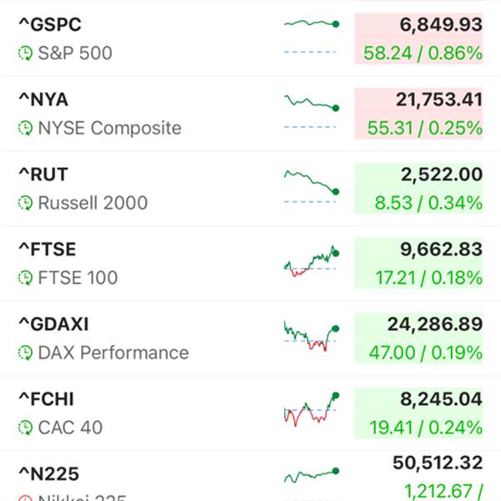View the ^FTSE mini chart

[311, 260]
